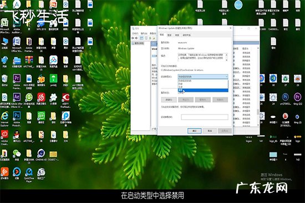Launch the Format Factory (格式工厂) shortcut

pyautogui.click(x=41, y=172)
